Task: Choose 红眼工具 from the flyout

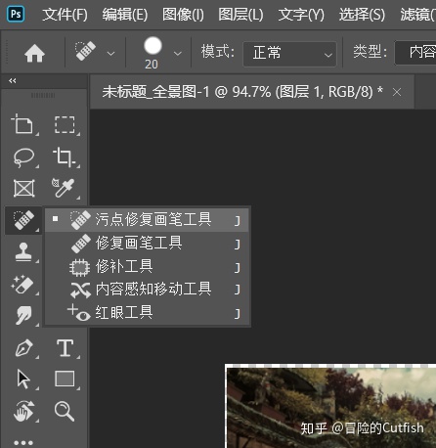Action: [x=147, y=312]
